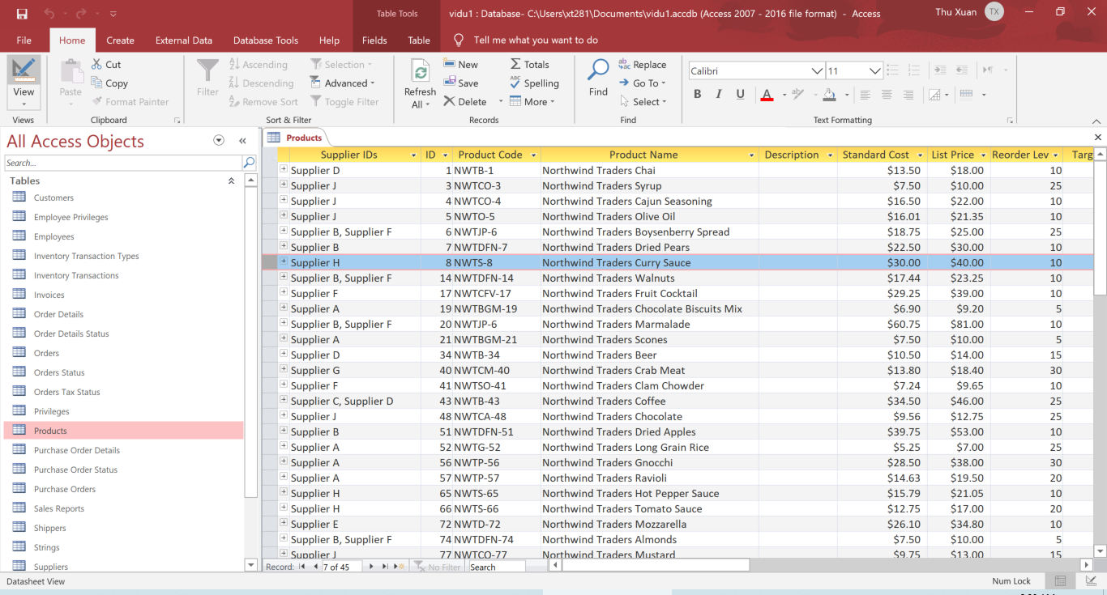Open Select dropdown in Find group

click(x=643, y=102)
